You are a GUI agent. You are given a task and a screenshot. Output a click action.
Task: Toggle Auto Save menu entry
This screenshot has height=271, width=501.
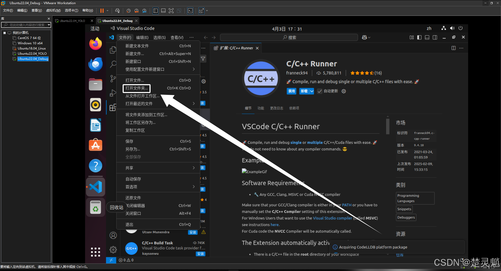pyautogui.click(x=158, y=179)
